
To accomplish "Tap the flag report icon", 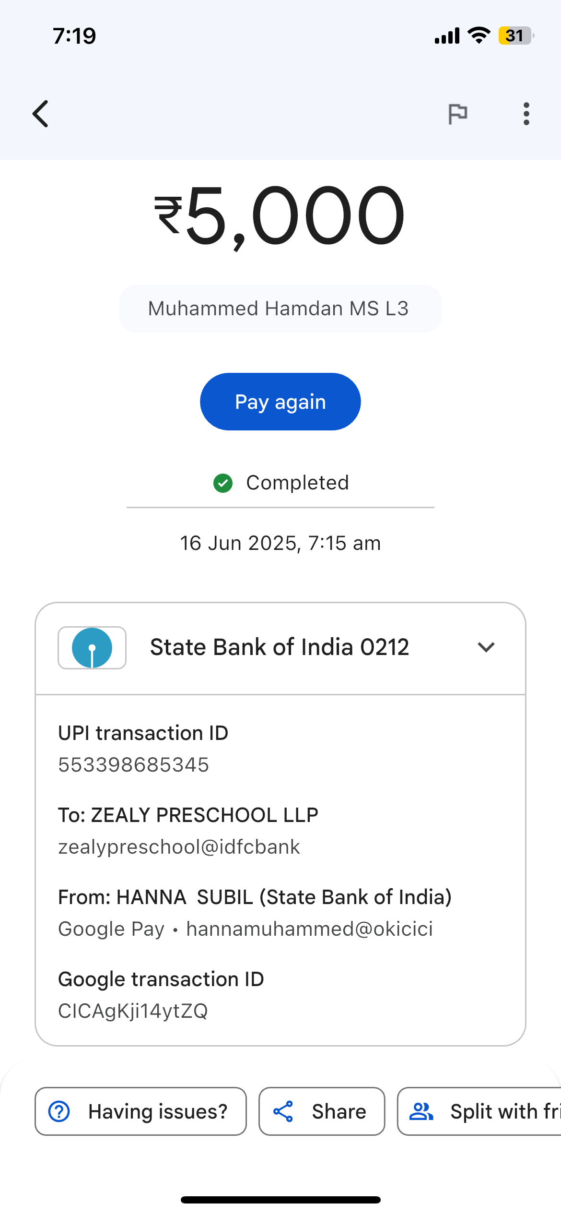I will coord(457,114).
